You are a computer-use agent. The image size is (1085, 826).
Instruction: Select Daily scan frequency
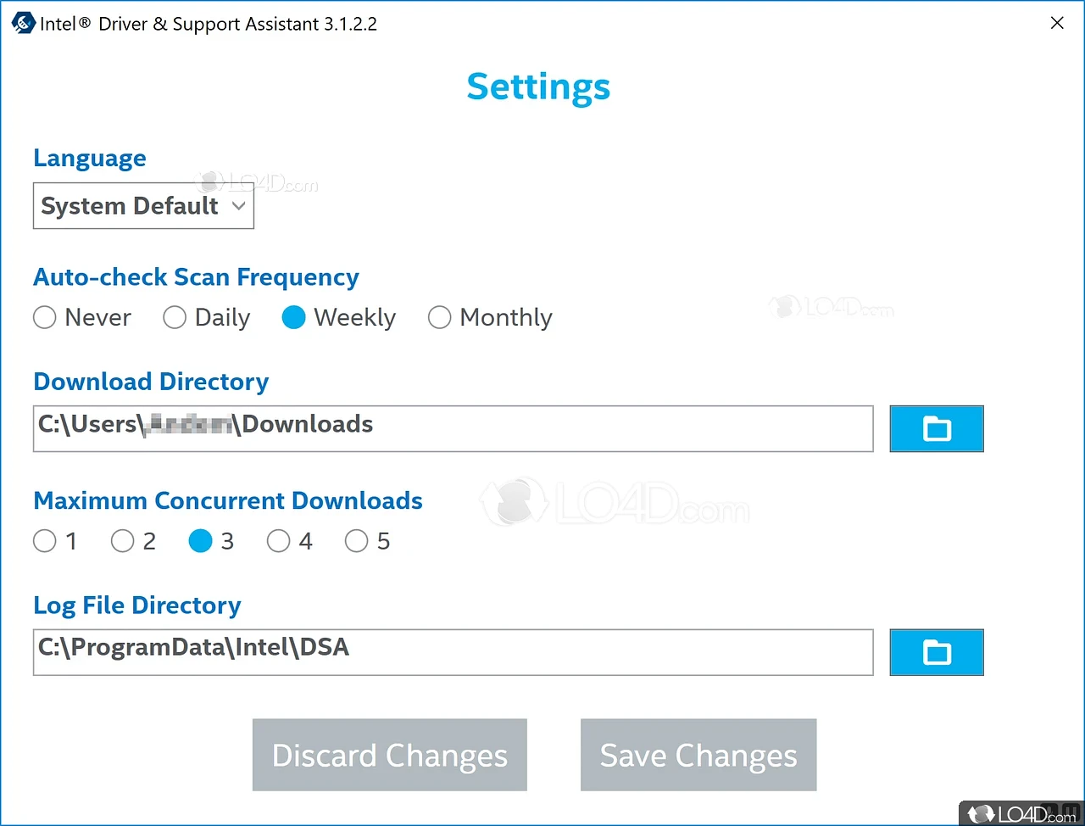point(175,317)
